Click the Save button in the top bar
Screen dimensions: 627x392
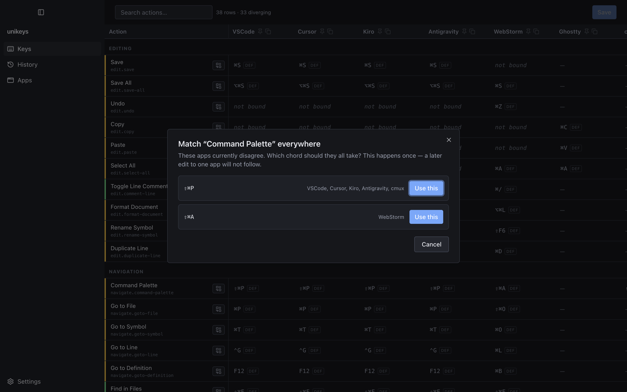coord(604,12)
